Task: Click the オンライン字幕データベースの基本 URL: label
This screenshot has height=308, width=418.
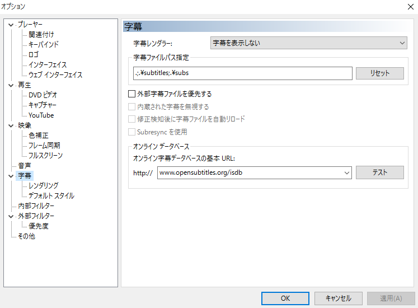Action: coord(184,158)
